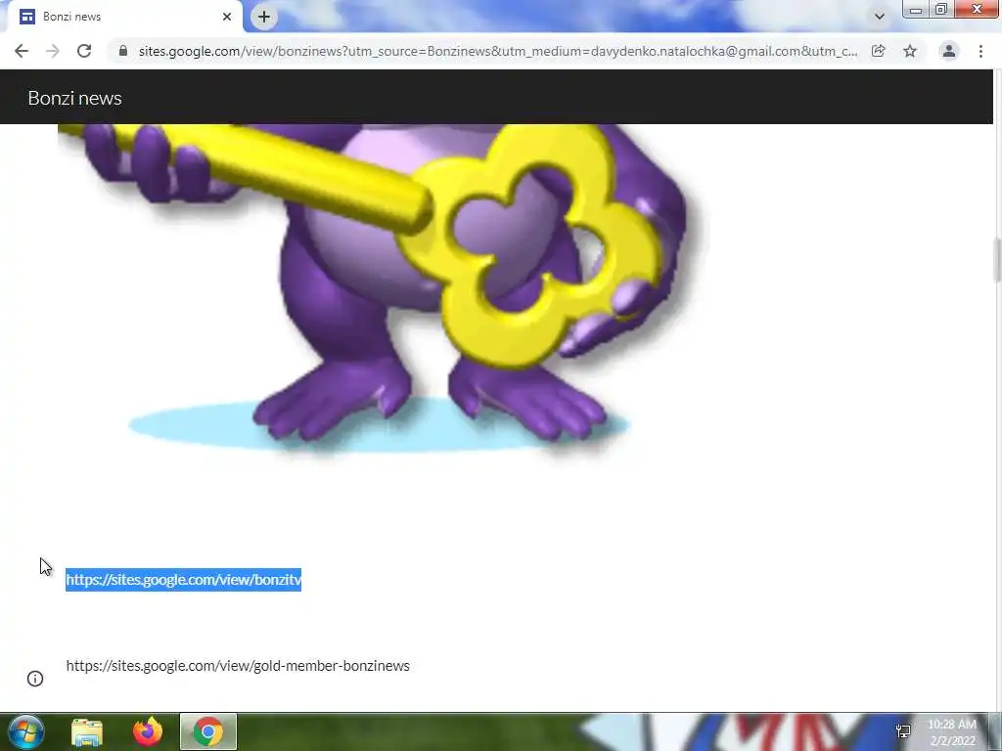1002x751 pixels.
Task: Open the gold-member-bonzinews link
Action: (238, 665)
